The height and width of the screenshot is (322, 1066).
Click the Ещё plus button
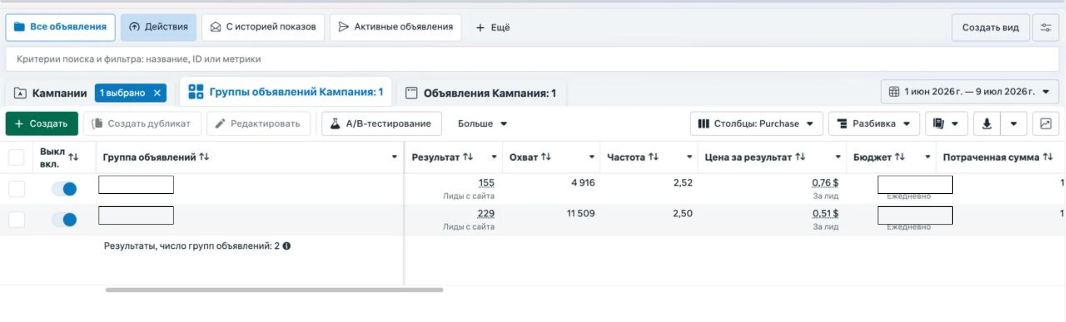pyautogui.click(x=493, y=28)
